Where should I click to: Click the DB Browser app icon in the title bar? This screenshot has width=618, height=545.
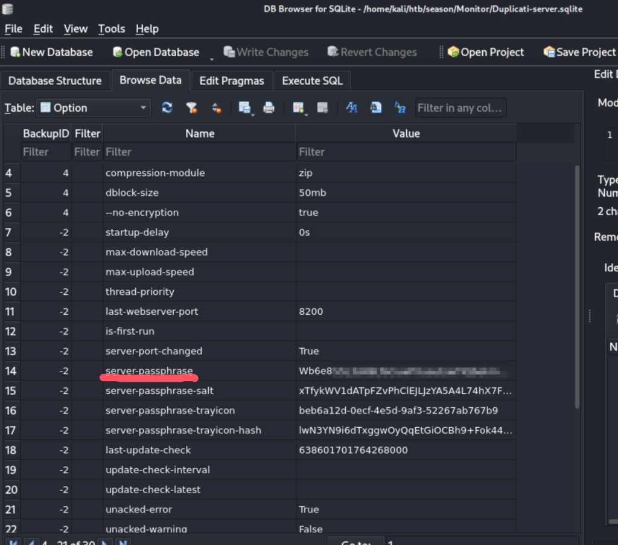click(x=7, y=8)
